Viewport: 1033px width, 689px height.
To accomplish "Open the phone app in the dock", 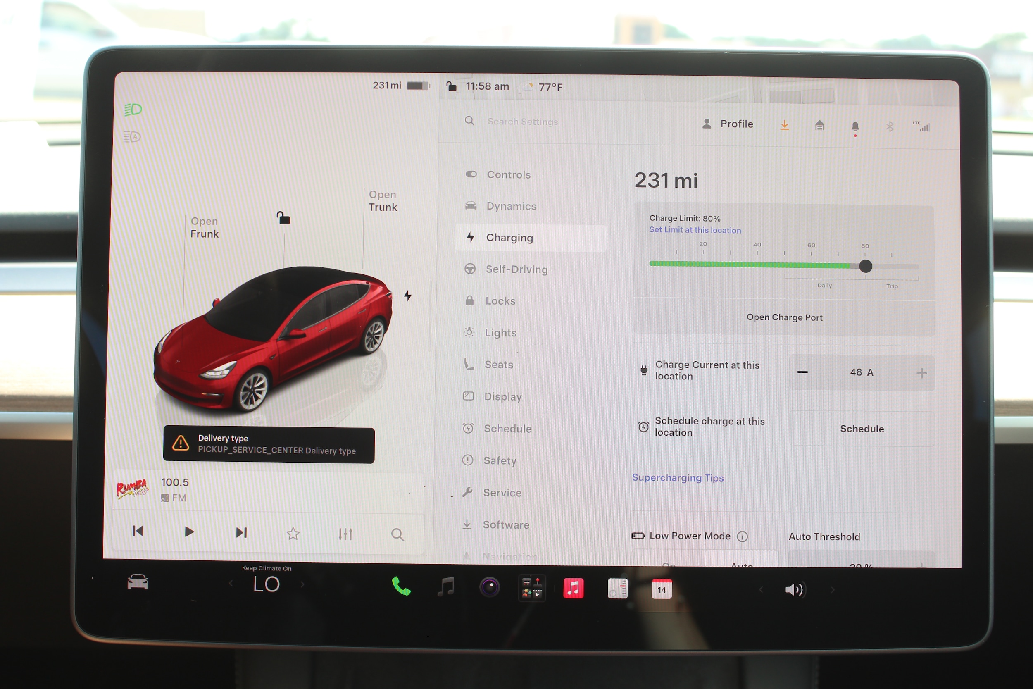I will coord(401,586).
